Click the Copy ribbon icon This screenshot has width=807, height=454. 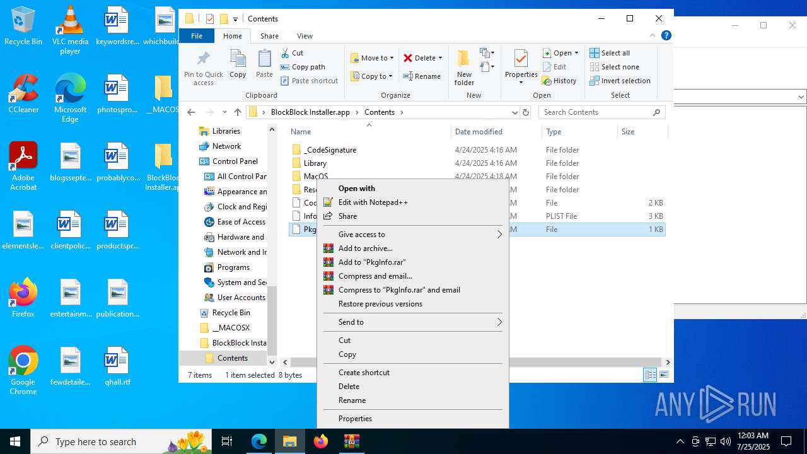[238, 64]
